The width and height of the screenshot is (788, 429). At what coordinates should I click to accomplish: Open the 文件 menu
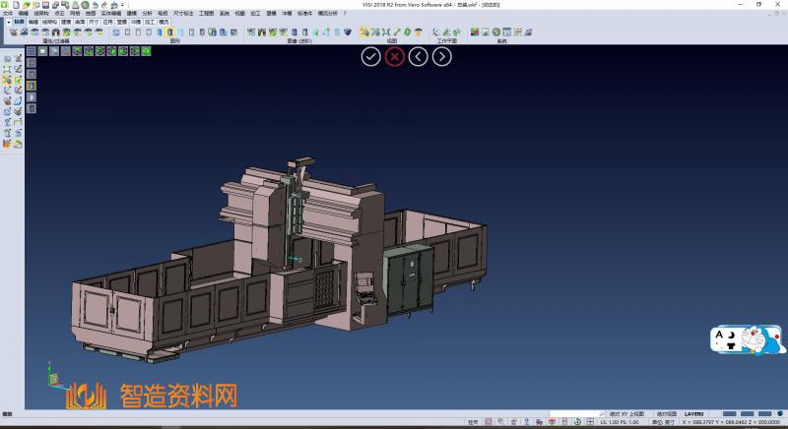(7, 13)
